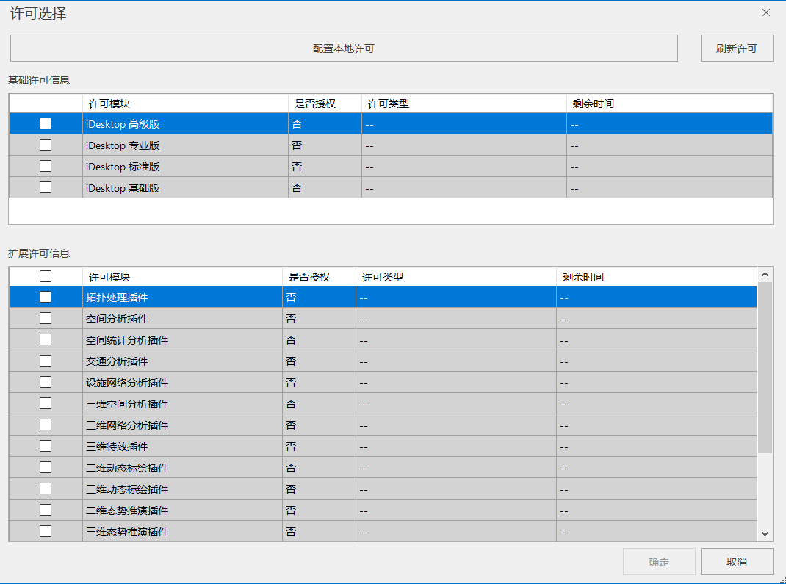Click the 否 cell of 交通分析插件 row
The height and width of the screenshot is (584, 786).
pyautogui.click(x=320, y=361)
